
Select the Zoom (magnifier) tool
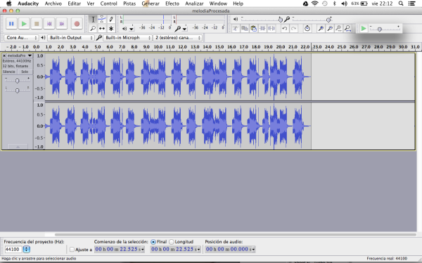point(93,28)
